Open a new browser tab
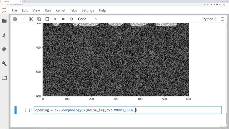229x129 pixels. (x=24, y=1)
